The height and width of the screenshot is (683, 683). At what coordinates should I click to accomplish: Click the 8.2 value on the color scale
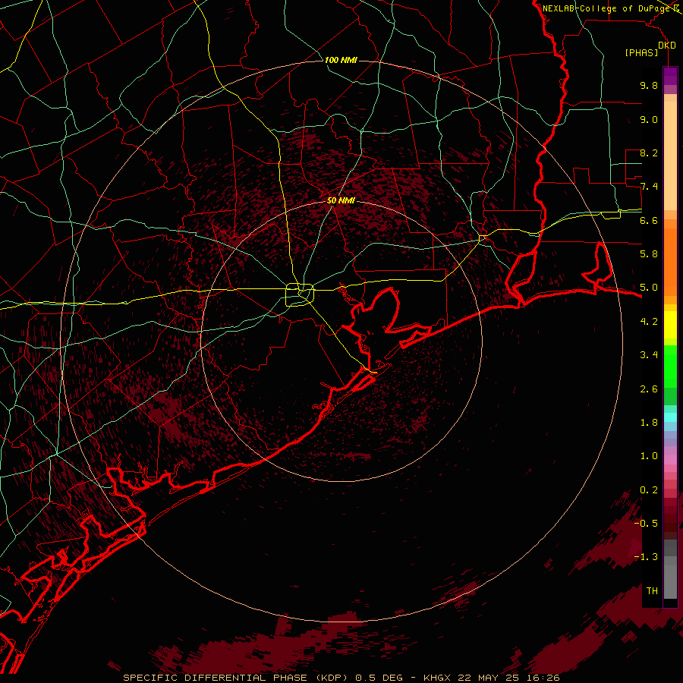point(649,153)
